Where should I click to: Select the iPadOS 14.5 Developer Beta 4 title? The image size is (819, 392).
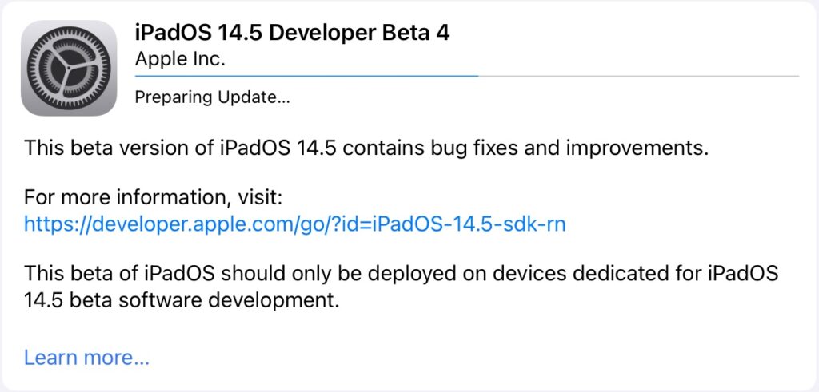pyautogui.click(x=293, y=33)
